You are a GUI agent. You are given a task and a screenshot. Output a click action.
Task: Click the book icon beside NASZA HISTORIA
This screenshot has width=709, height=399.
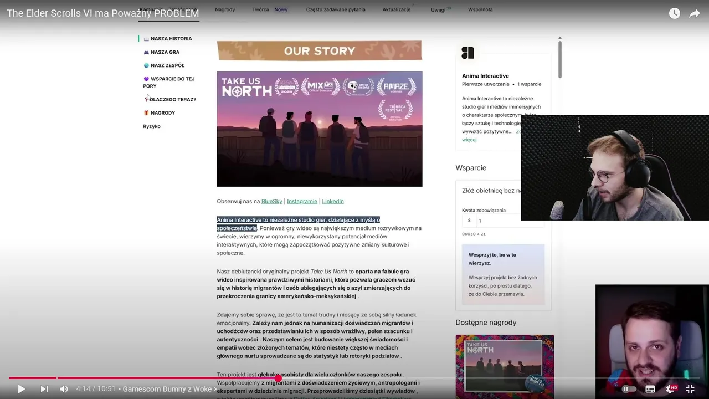(146, 39)
